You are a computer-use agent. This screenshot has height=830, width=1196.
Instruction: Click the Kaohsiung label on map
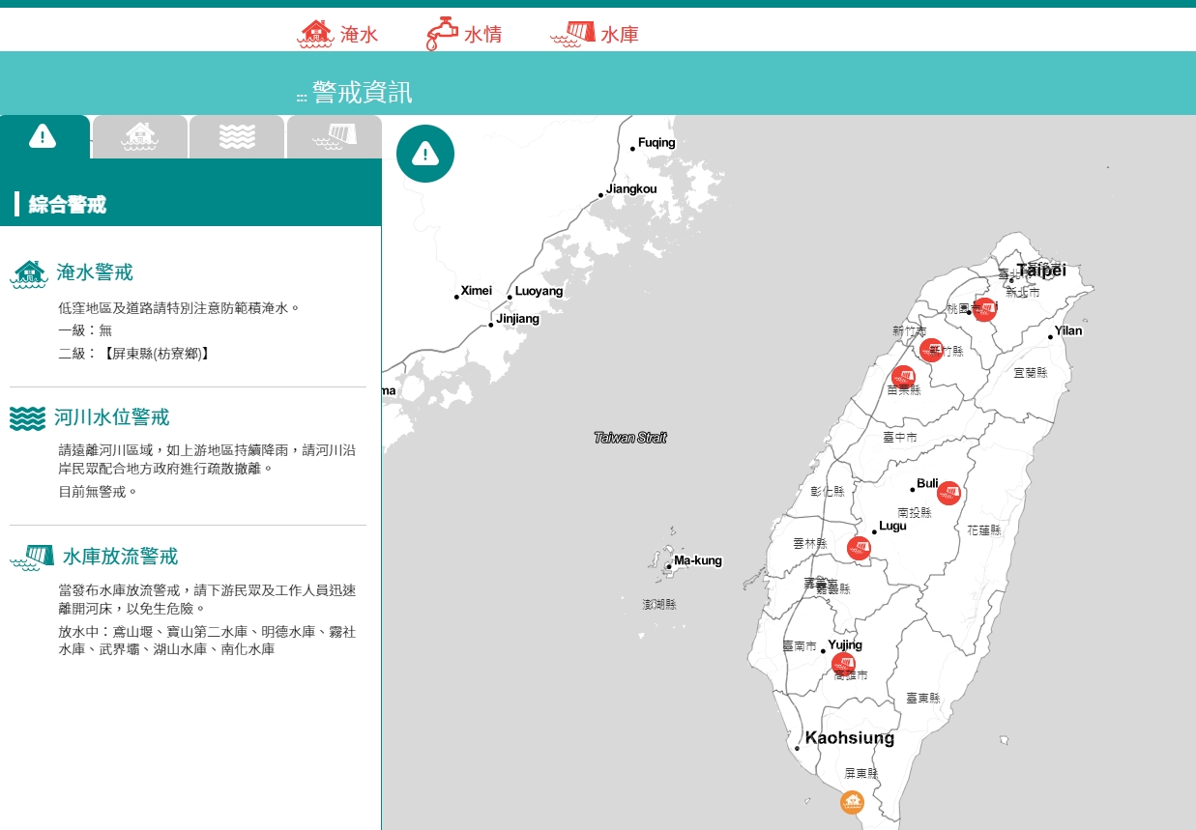click(x=850, y=738)
